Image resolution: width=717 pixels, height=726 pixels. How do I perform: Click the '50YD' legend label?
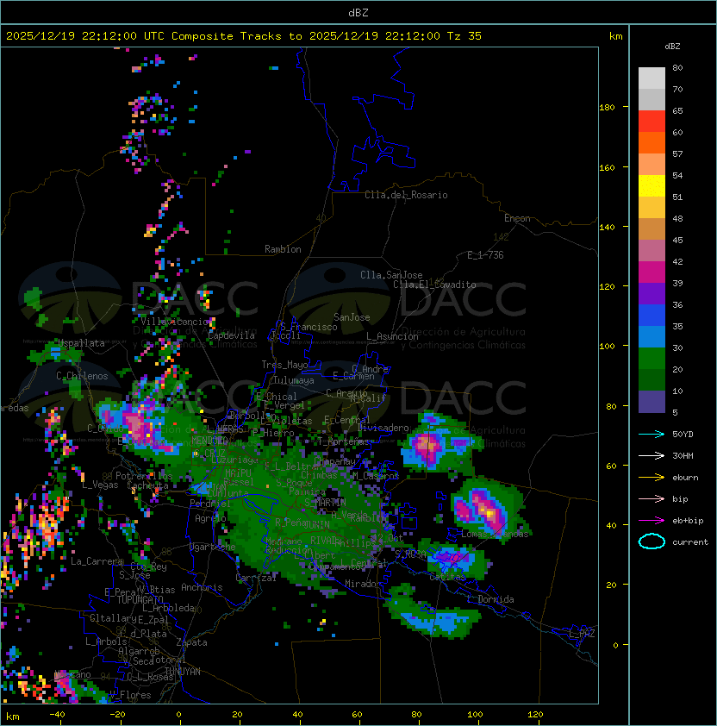pos(683,435)
